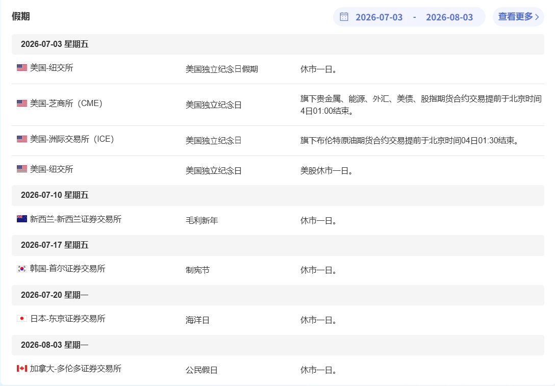Click the 美国-洲际交易所（ICE） exchange name
Image resolution: width=555 pixels, height=386 pixels.
click(72, 139)
